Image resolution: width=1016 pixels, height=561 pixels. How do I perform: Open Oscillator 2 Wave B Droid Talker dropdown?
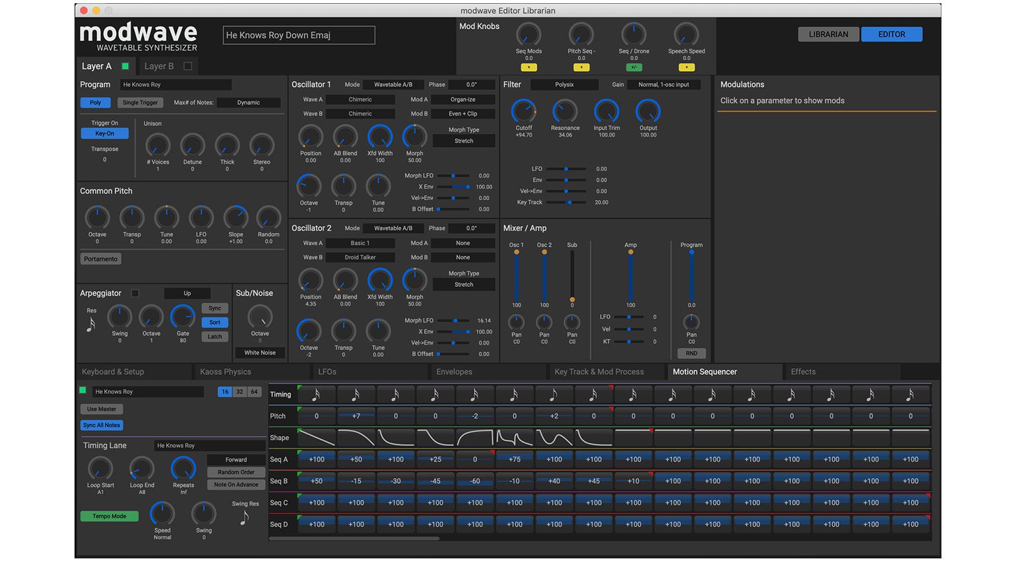360,257
